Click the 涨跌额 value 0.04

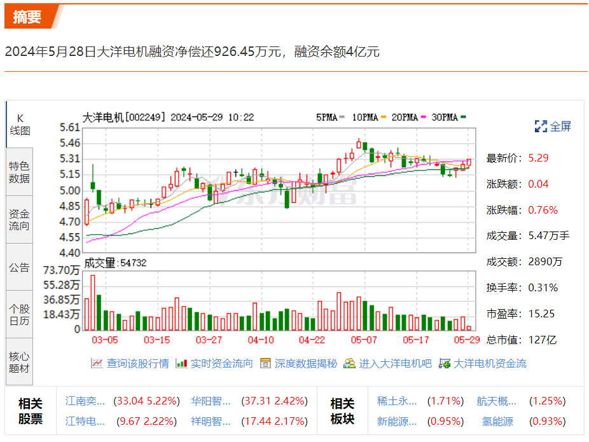point(538,184)
